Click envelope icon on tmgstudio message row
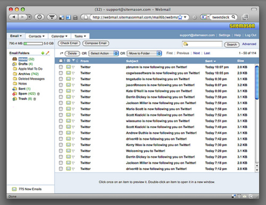This screenshot has height=205, width=266. point(68,79)
